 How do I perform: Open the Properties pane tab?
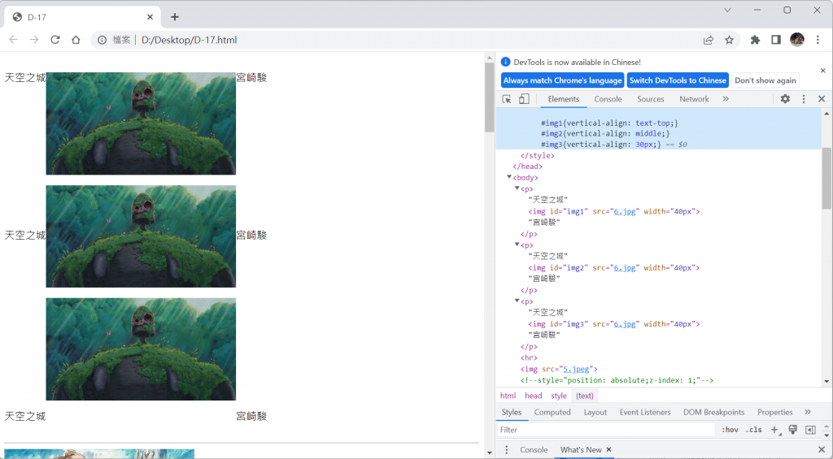[x=774, y=413]
